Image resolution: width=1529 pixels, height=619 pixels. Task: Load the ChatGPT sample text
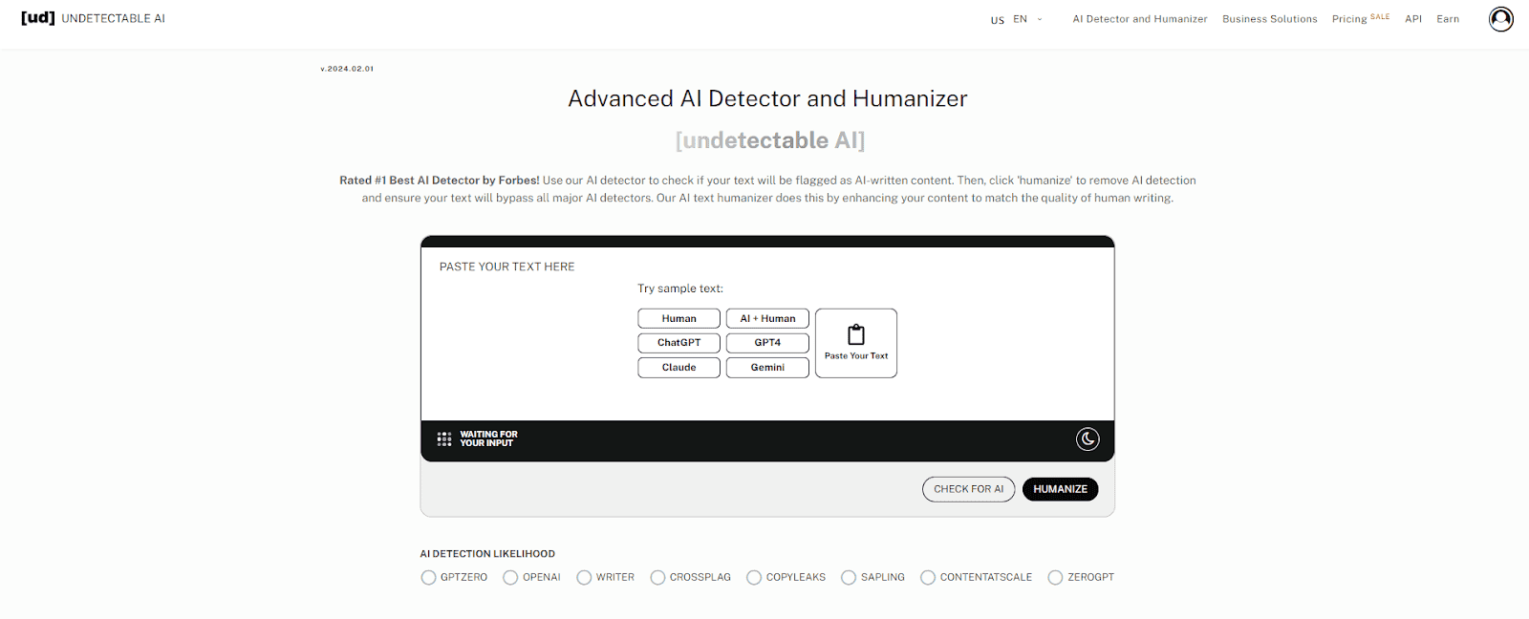(x=678, y=343)
